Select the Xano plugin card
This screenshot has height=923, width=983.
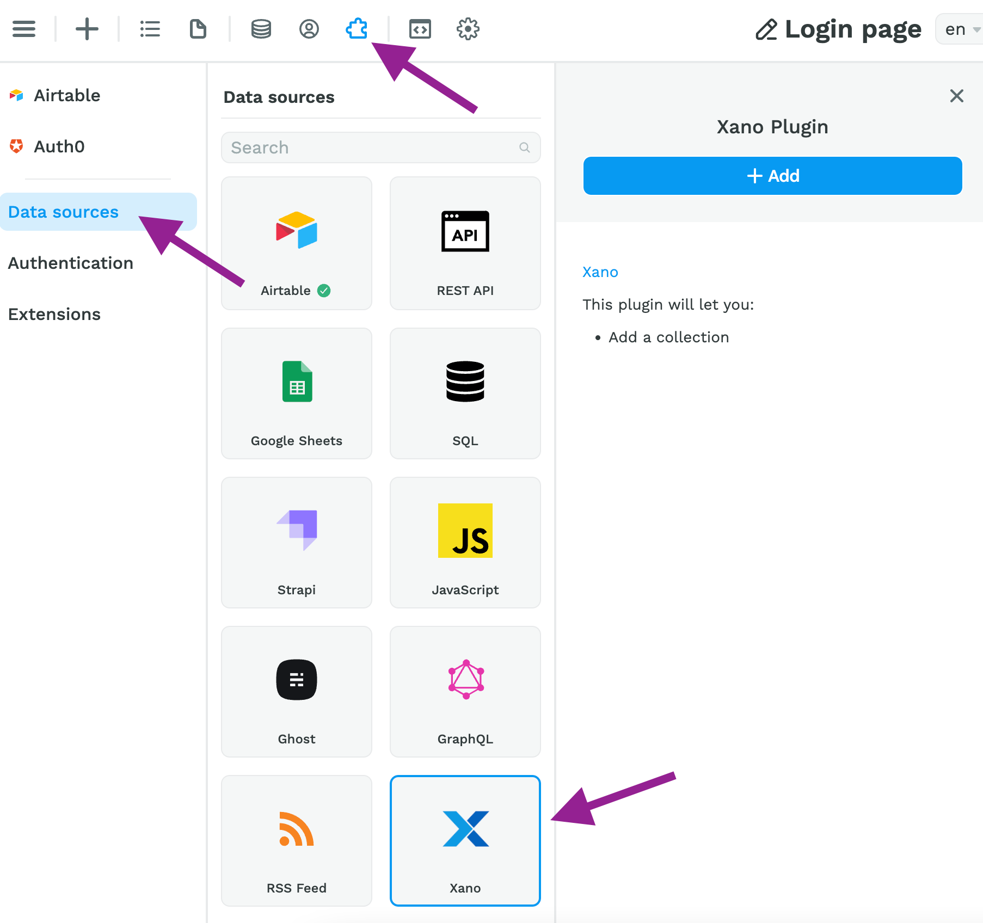[465, 841]
